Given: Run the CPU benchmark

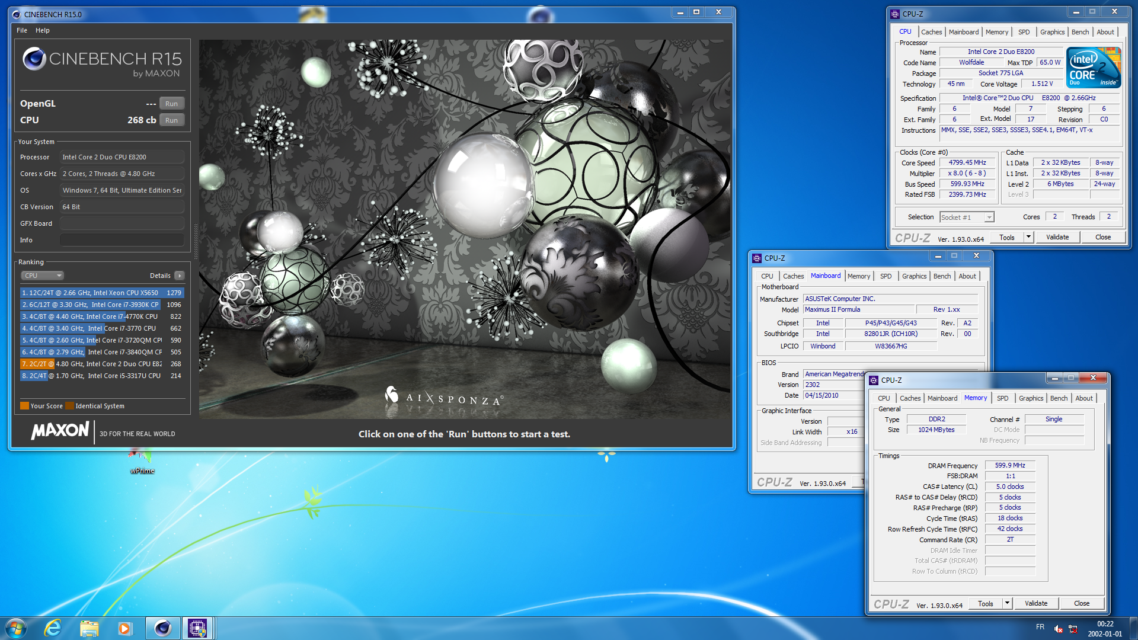Looking at the screenshot, I should [171, 120].
